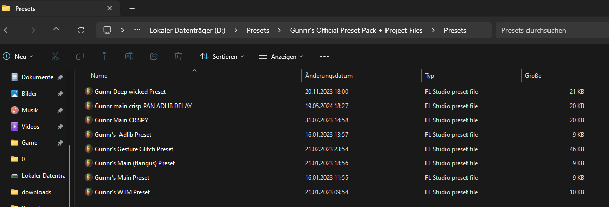Open the Neu dropdown button
The image size is (609, 207).
tap(18, 57)
